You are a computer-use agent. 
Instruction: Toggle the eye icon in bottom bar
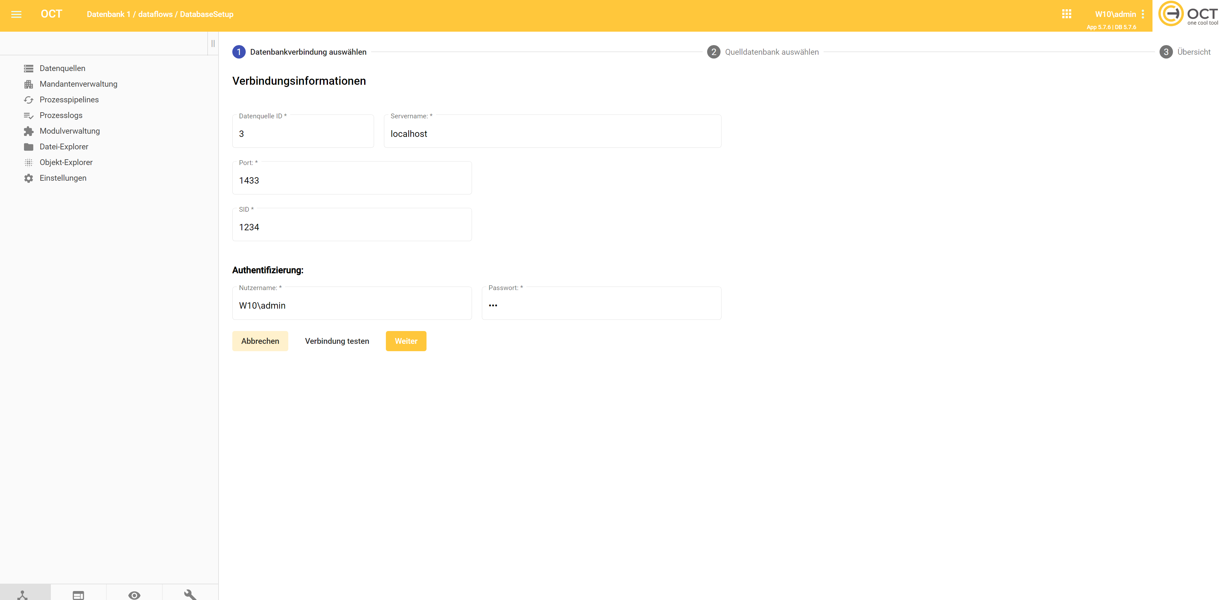134,595
